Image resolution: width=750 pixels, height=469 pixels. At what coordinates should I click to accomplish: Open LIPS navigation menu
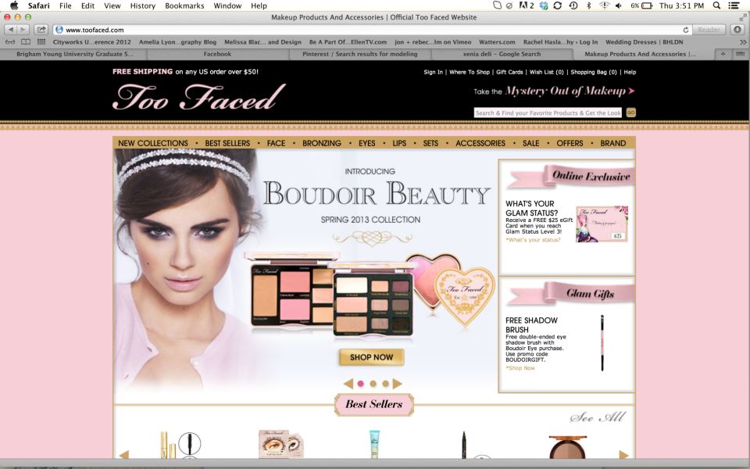pos(399,143)
